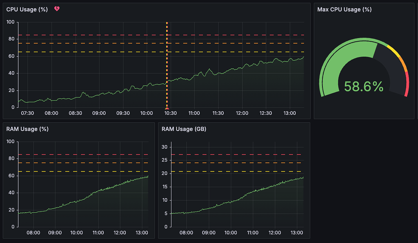This screenshot has height=243, width=418.
Task: Click the broken heart alert icon beside CPU Usage
Action: 56,8
